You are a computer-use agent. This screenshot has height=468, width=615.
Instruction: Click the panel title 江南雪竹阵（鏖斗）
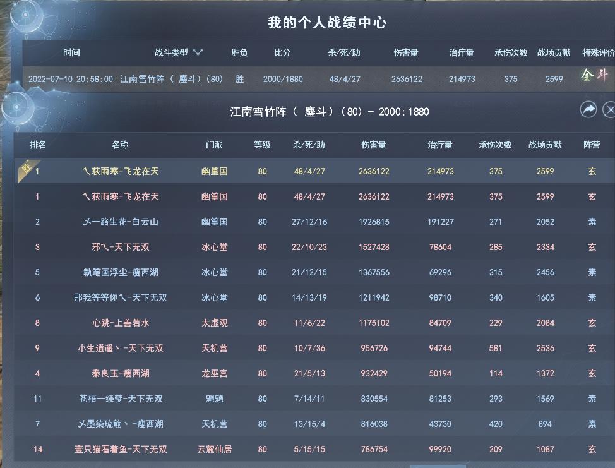330,112
